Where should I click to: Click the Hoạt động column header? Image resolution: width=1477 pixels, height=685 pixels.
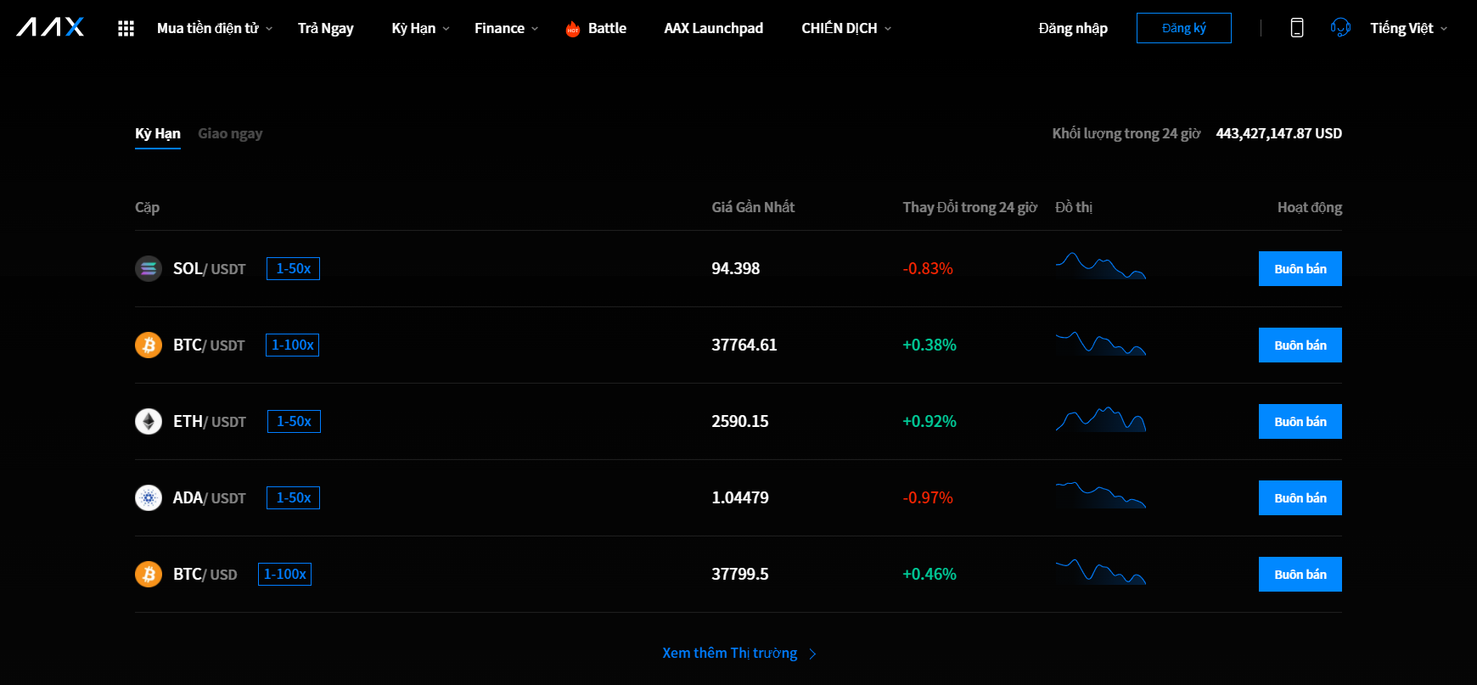tap(1310, 207)
